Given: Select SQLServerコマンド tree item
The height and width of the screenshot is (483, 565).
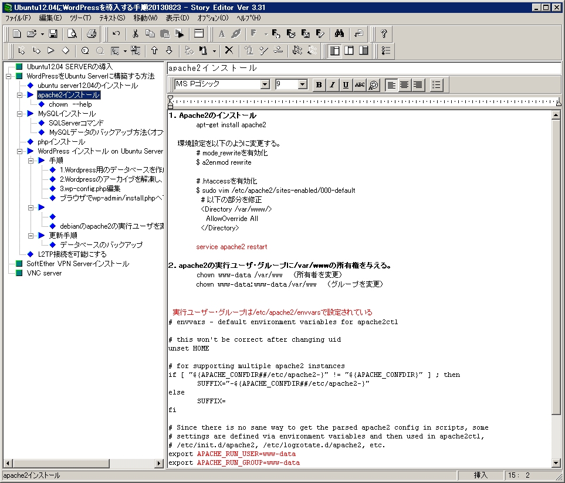Looking at the screenshot, I should (76, 123).
